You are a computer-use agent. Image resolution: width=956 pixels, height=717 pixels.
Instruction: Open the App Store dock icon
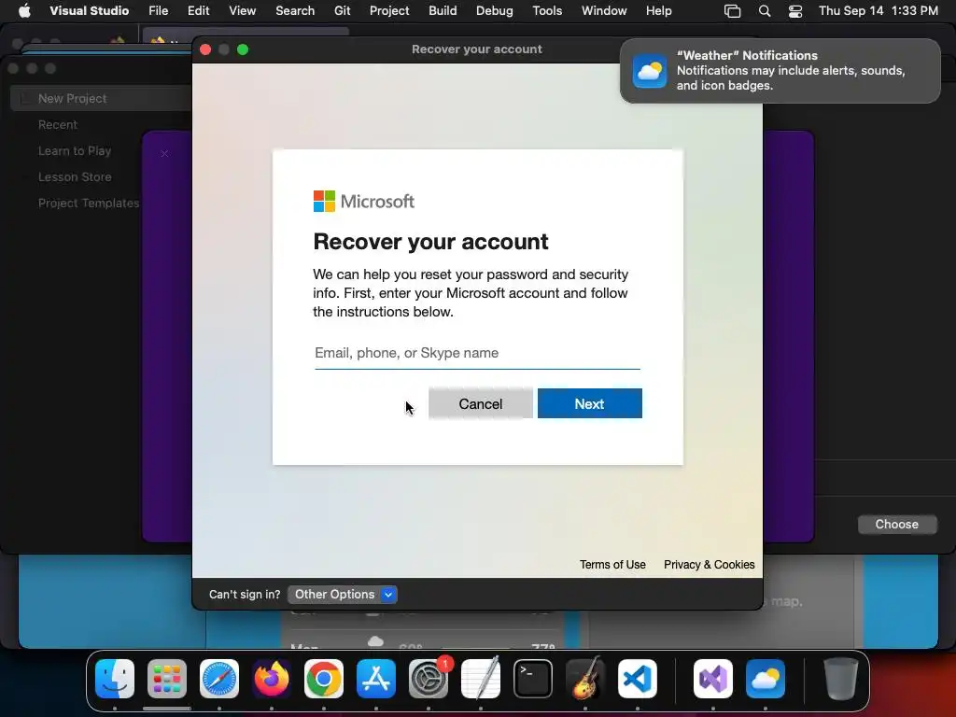[376, 679]
